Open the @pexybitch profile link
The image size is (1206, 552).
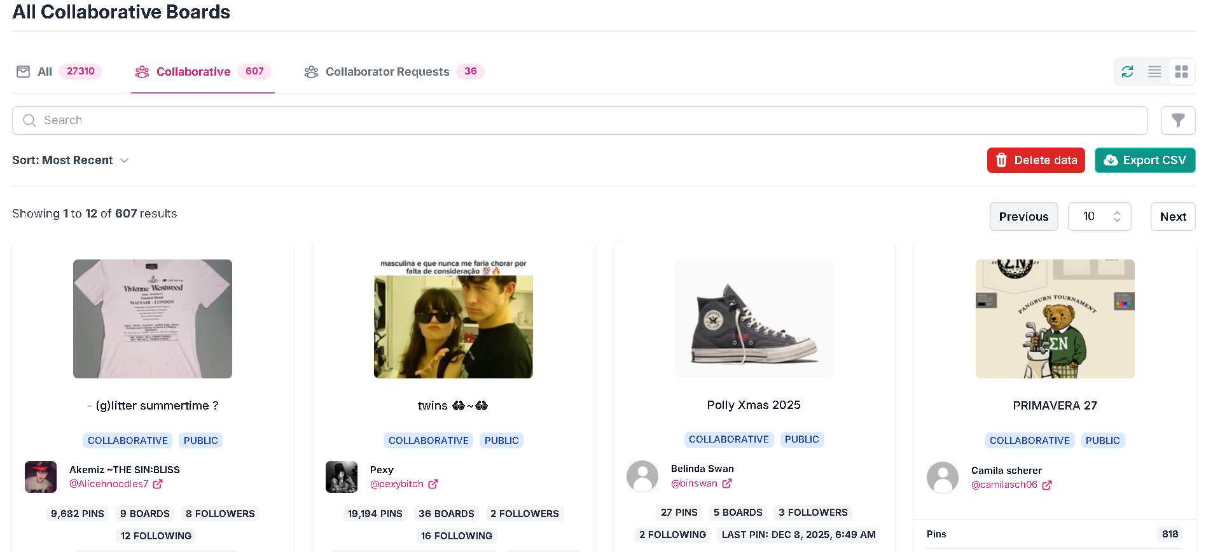(x=404, y=484)
